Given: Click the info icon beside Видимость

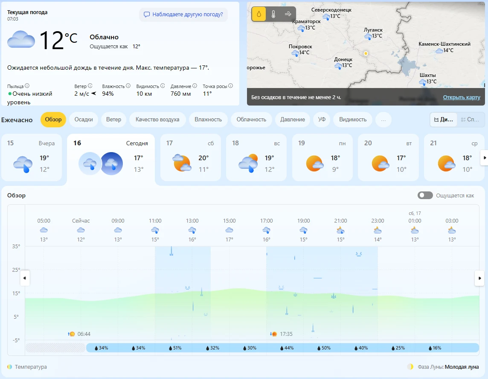Looking at the screenshot, I should click(163, 86).
